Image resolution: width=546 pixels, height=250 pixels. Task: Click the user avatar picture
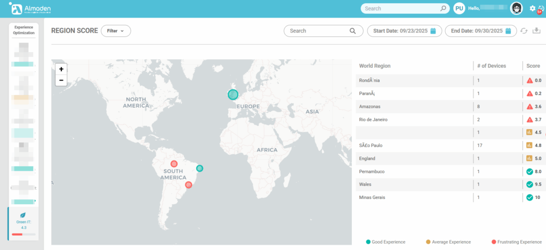coord(516,9)
